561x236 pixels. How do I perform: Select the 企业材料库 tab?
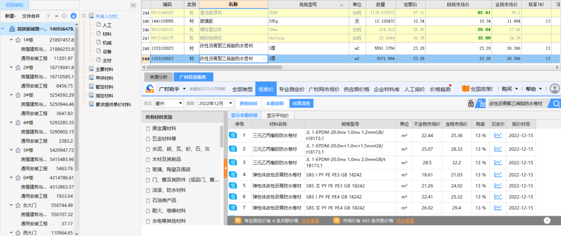pos(387,89)
